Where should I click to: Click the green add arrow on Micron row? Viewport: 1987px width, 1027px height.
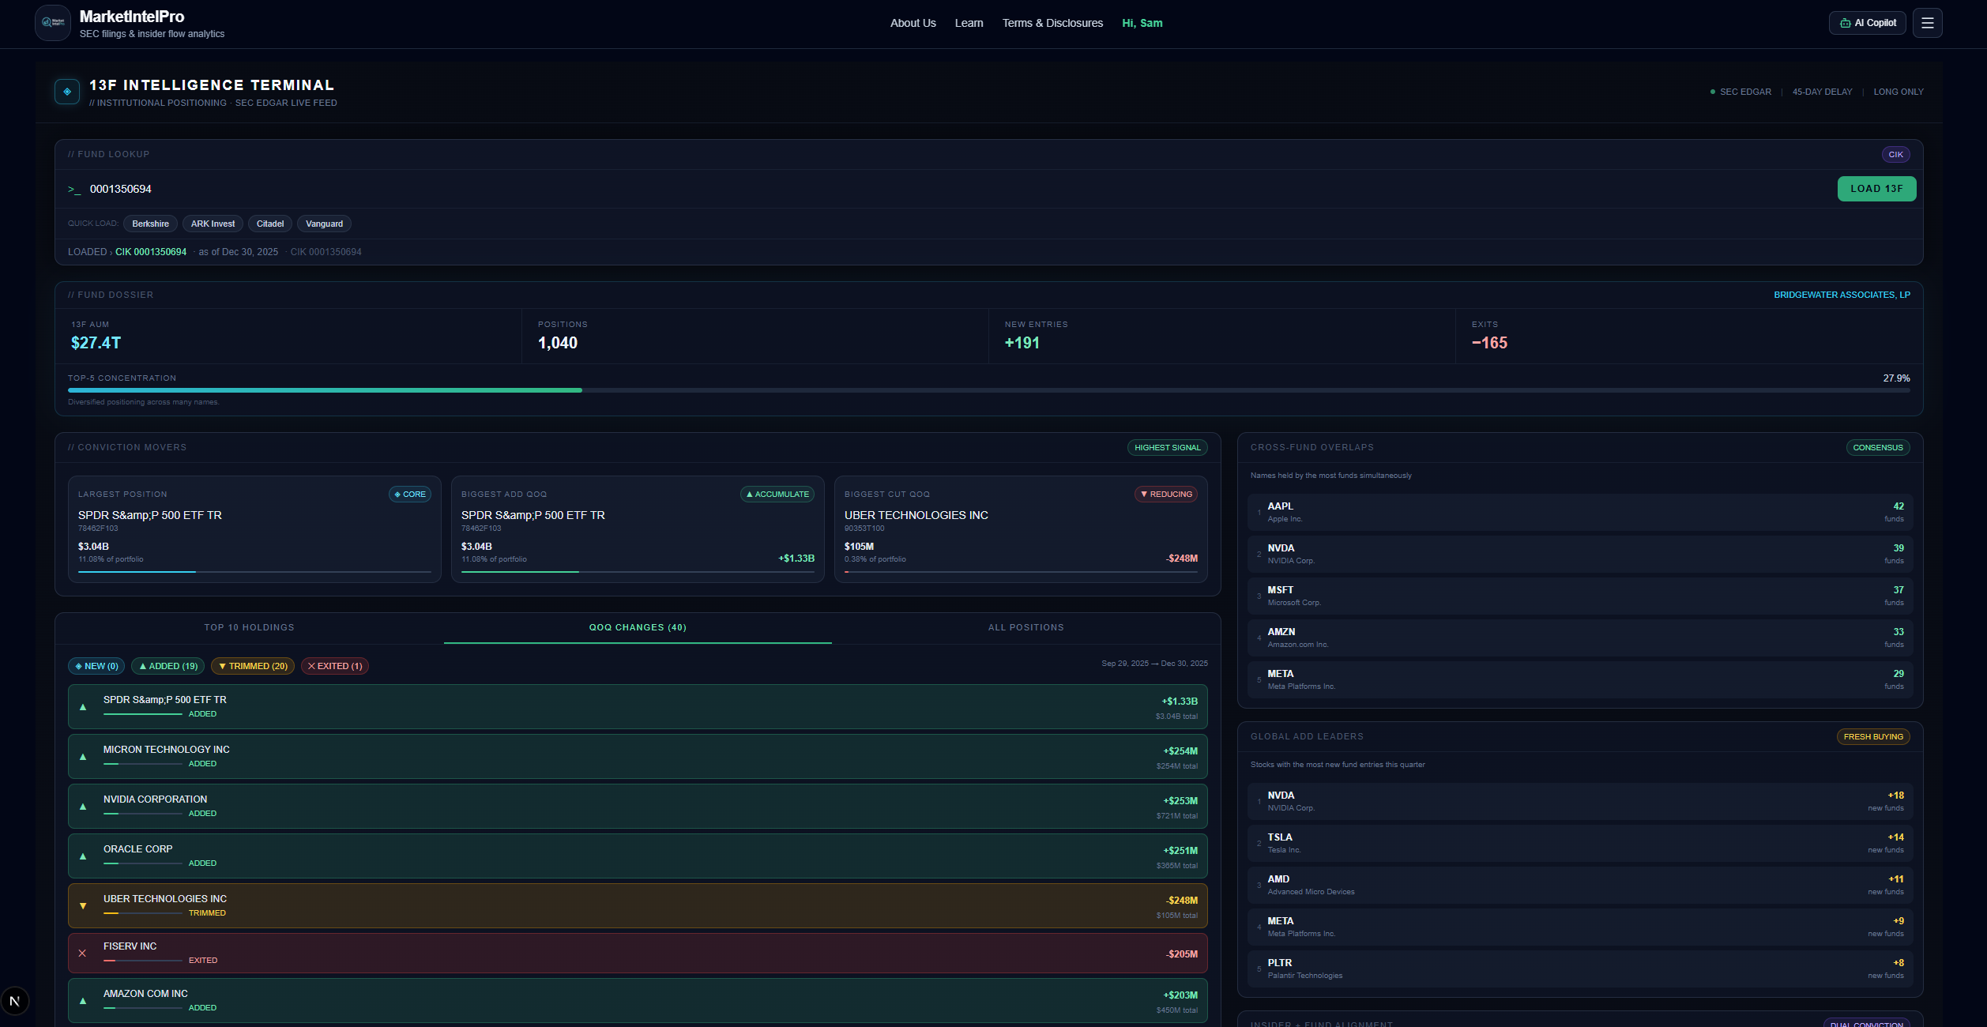[x=82, y=757]
